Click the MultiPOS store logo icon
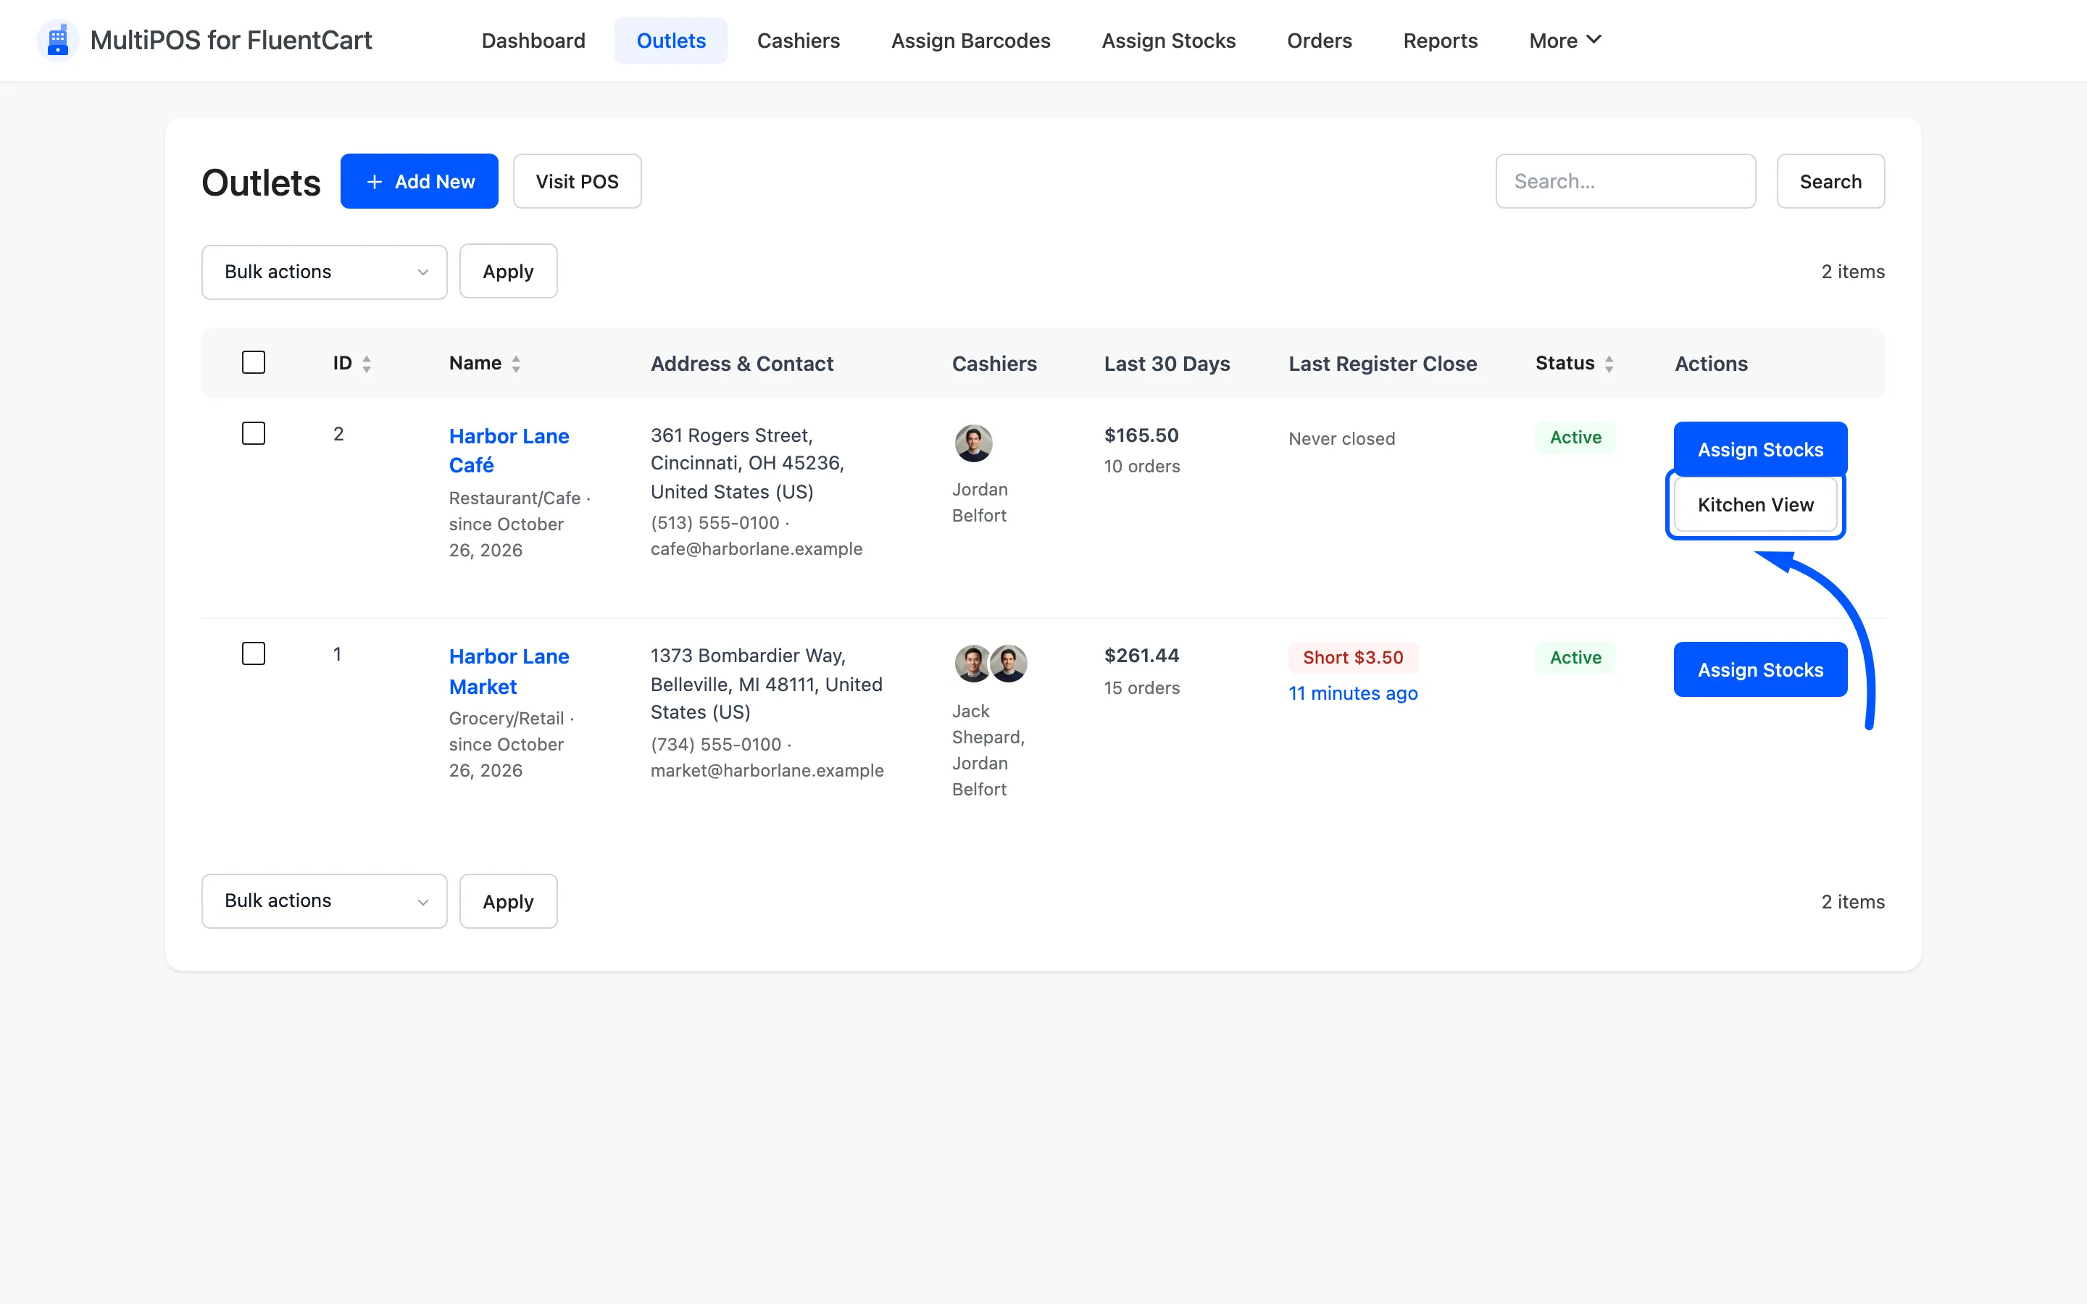This screenshot has height=1304, width=2087. click(58, 41)
